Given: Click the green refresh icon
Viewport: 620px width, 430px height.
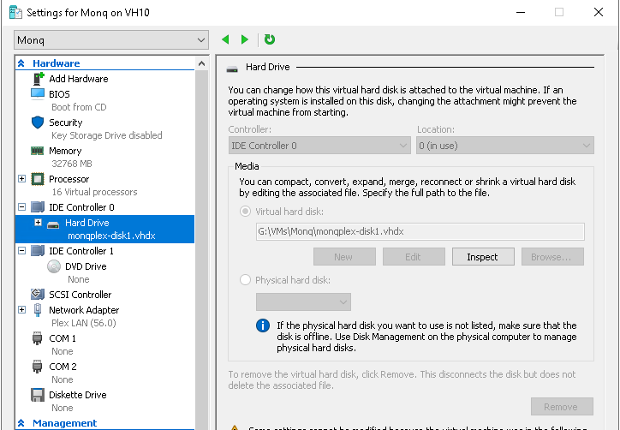Looking at the screenshot, I should tap(270, 39).
